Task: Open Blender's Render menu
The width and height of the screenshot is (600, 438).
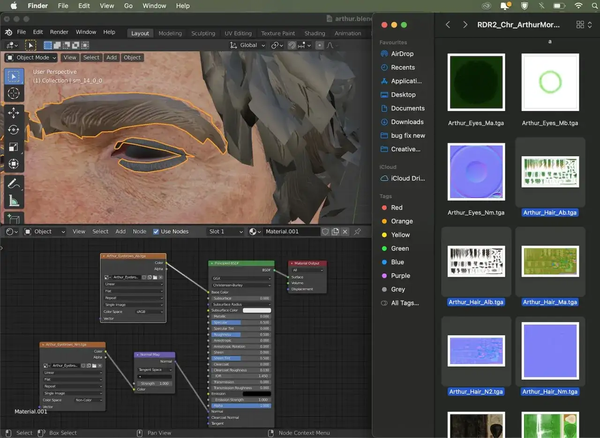Action: [x=59, y=32]
